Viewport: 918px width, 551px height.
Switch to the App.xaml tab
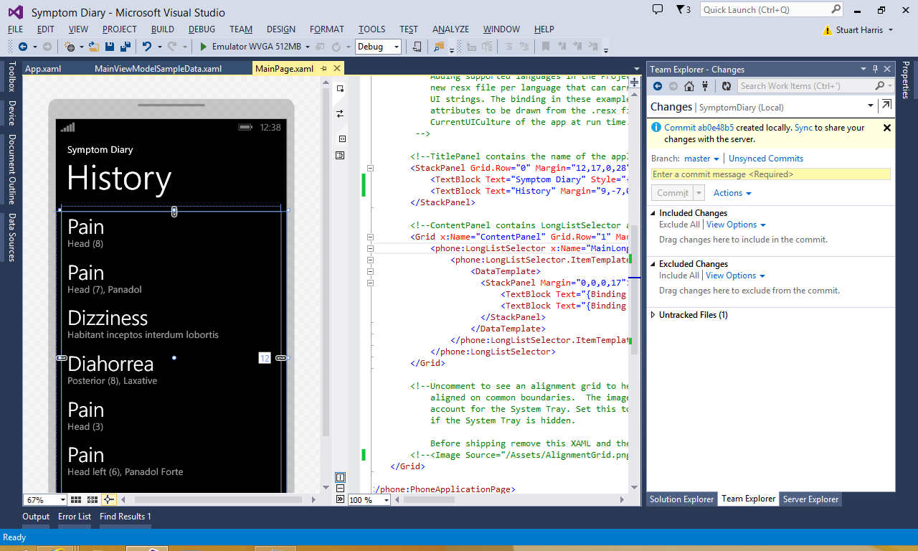coord(43,69)
